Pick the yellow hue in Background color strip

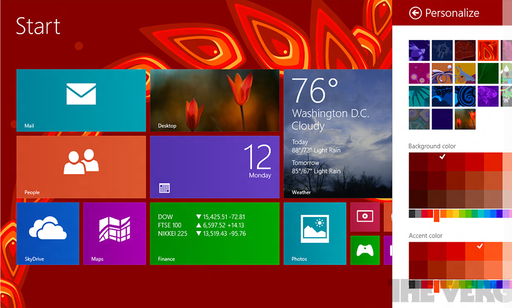(x=456, y=214)
